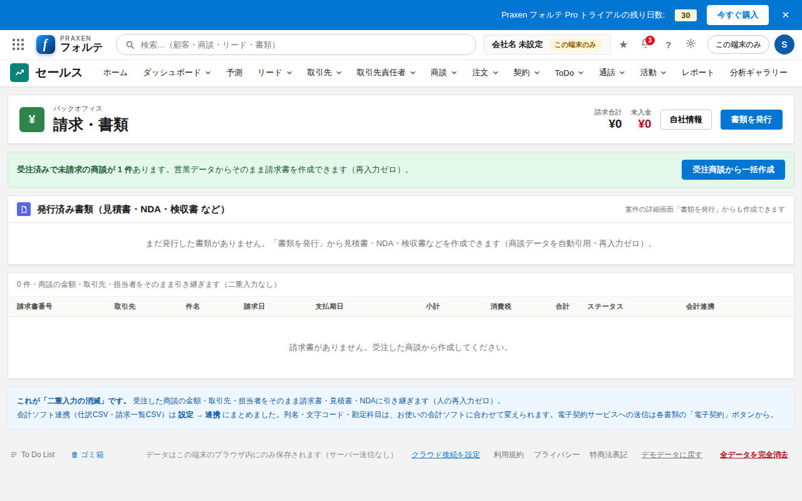The image size is (802, 501).
Task: Expand the ToDo menu chevron
Action: [581, 73]
